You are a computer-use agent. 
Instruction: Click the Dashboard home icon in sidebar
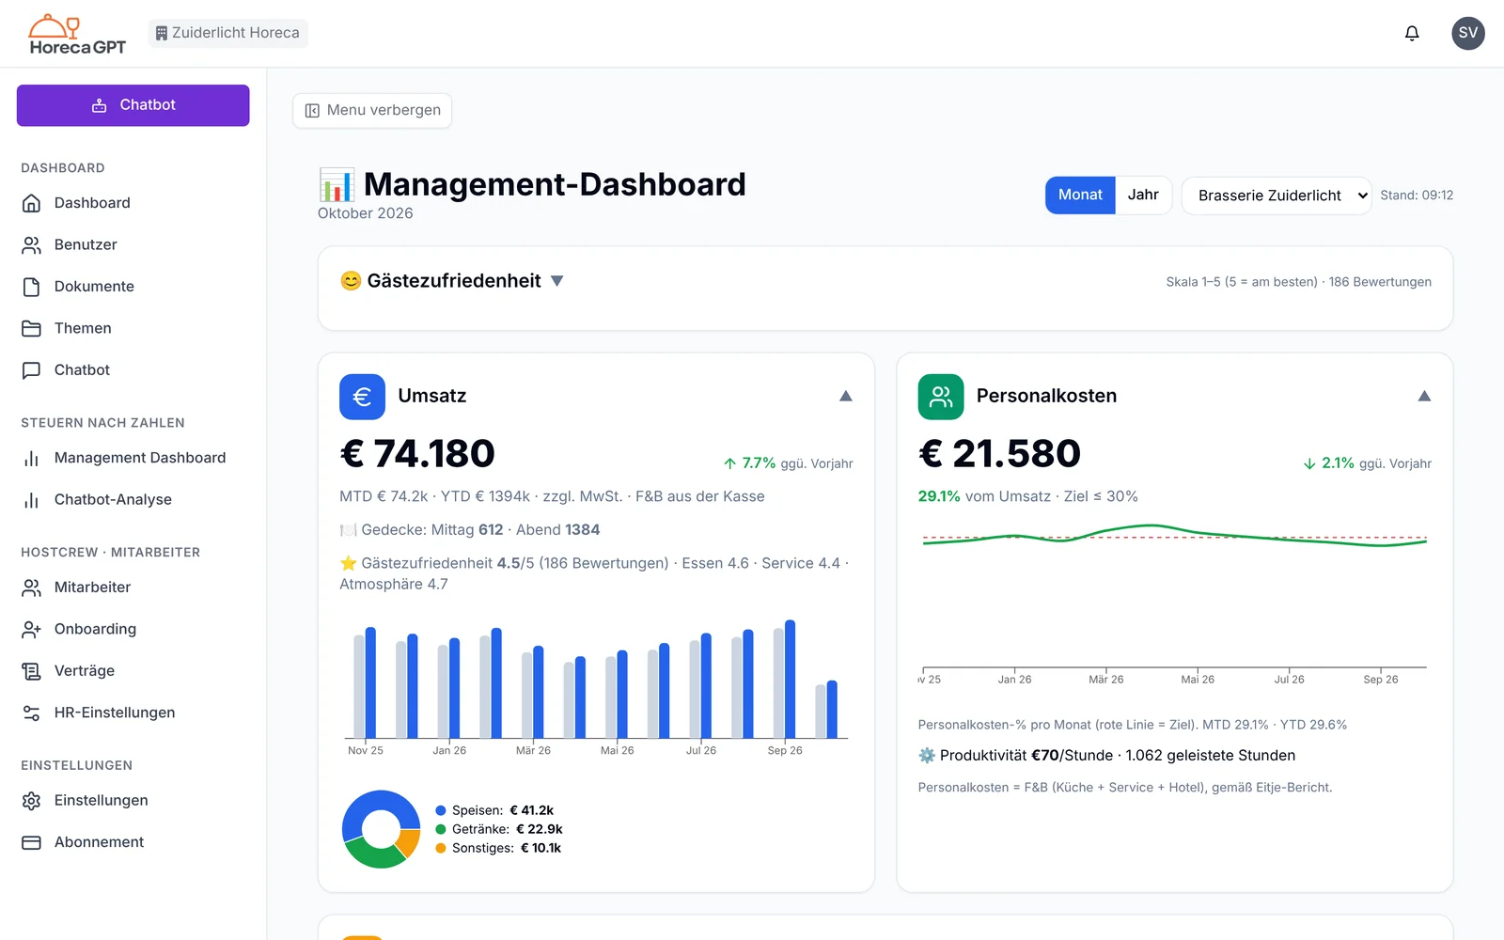(31, 203)
